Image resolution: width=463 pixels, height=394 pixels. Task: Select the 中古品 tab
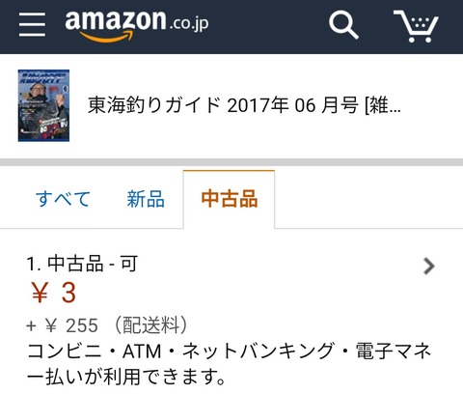click(x=229, y=199)
